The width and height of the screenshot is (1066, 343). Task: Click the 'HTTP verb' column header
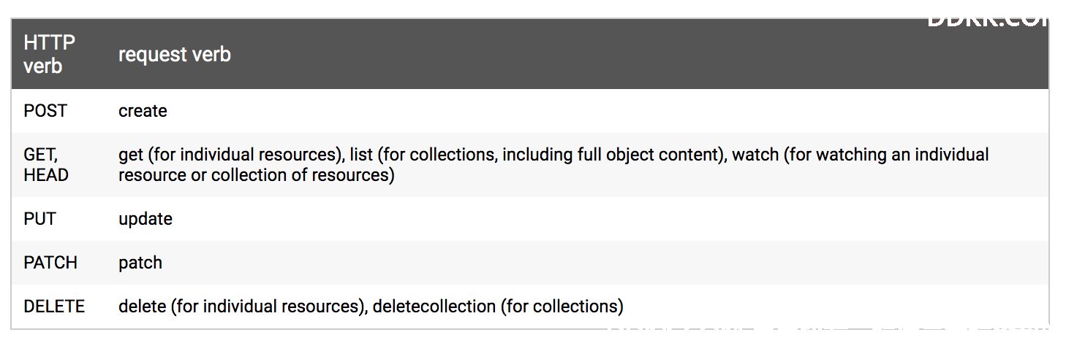pyautogui.click(x=50, y=54)
